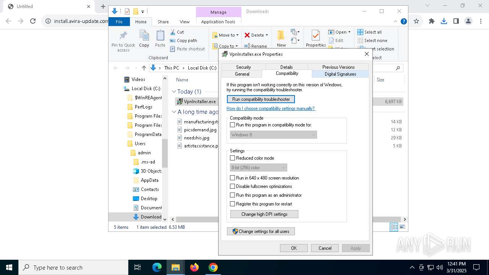
Task: Open the Share ribbon tab
Action: (163, 22)
